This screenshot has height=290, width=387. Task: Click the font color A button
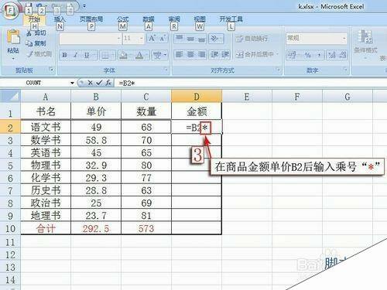click(x=139, y=55)
